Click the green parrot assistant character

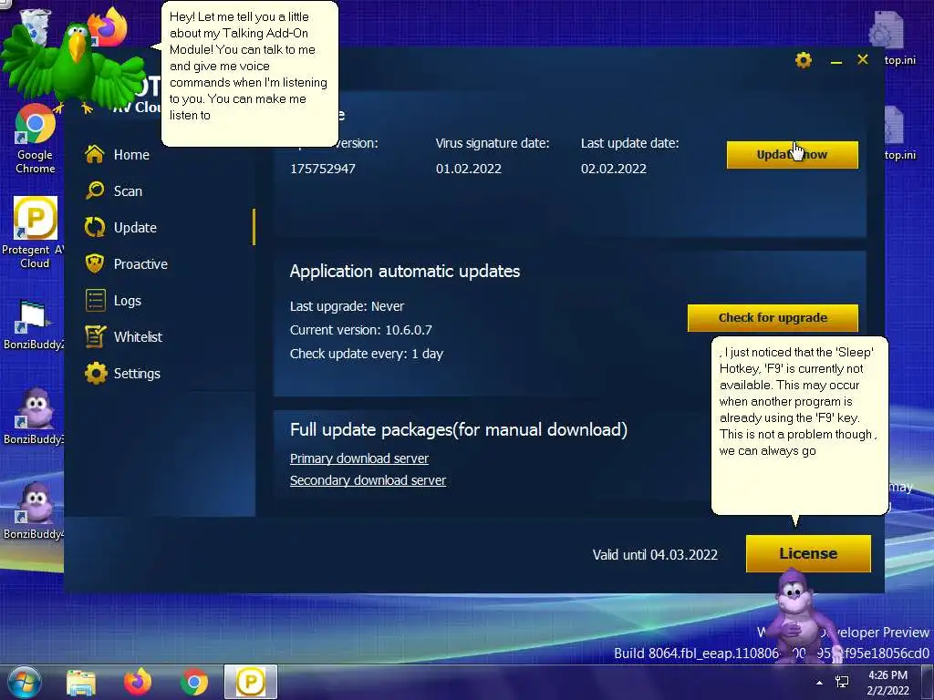click(x=73, y=68)
